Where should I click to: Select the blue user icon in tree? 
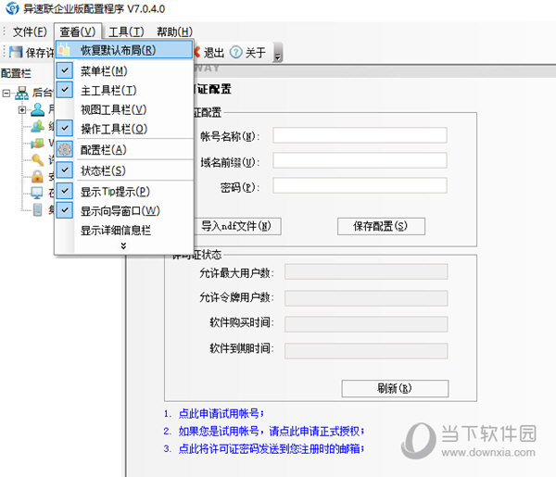(37, 109)
